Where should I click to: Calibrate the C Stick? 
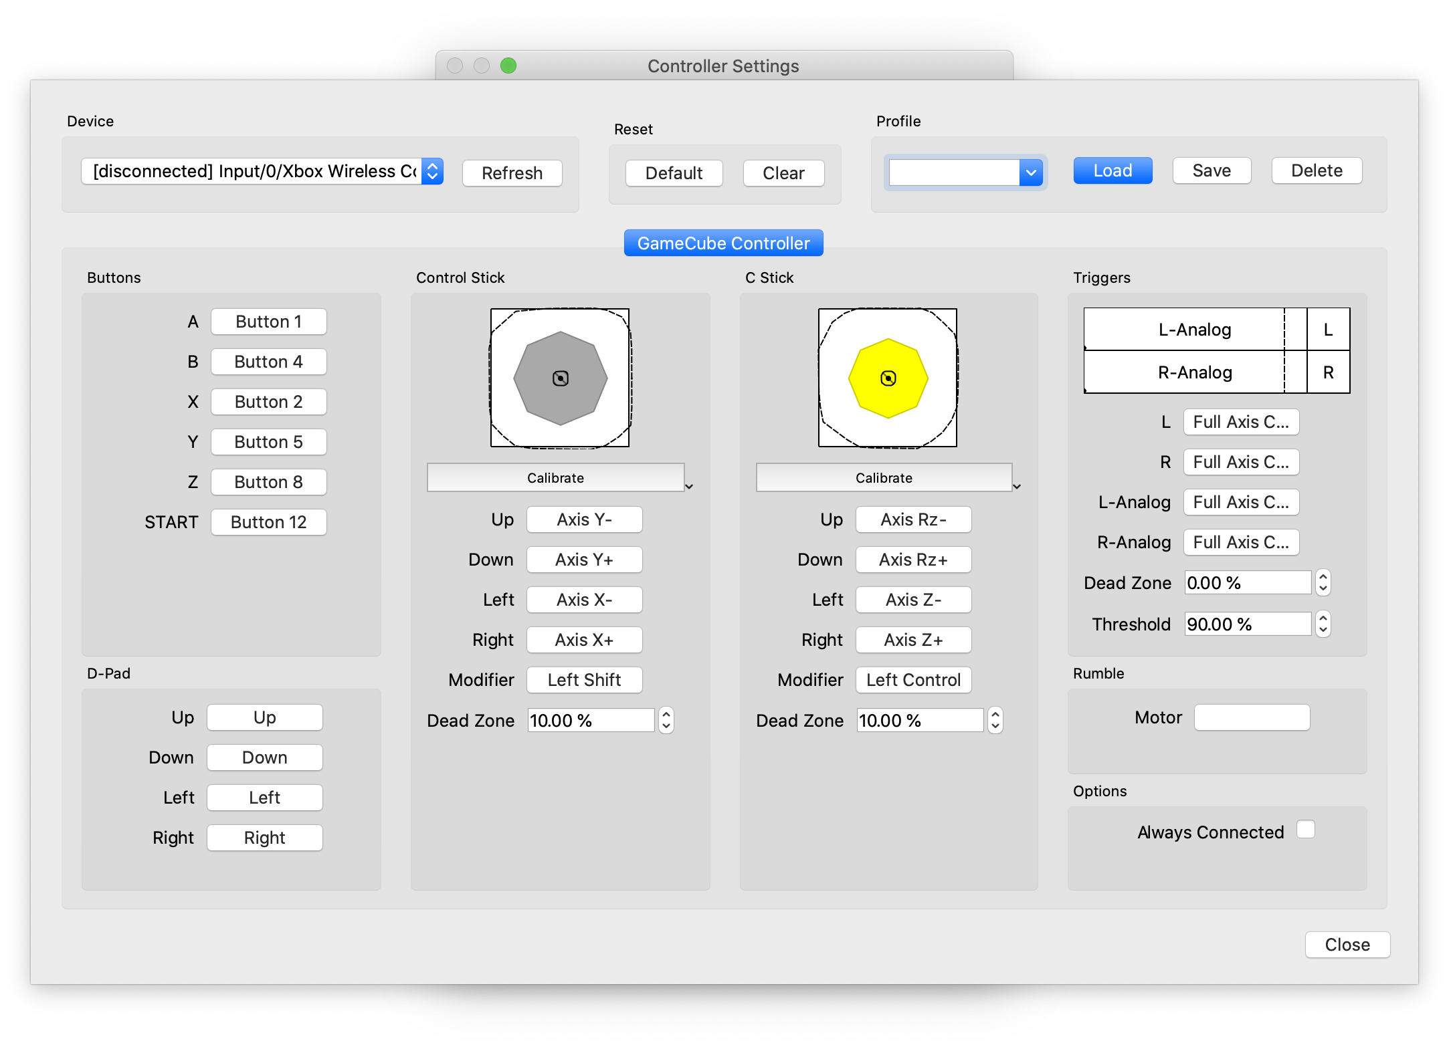tap(884, 477)
